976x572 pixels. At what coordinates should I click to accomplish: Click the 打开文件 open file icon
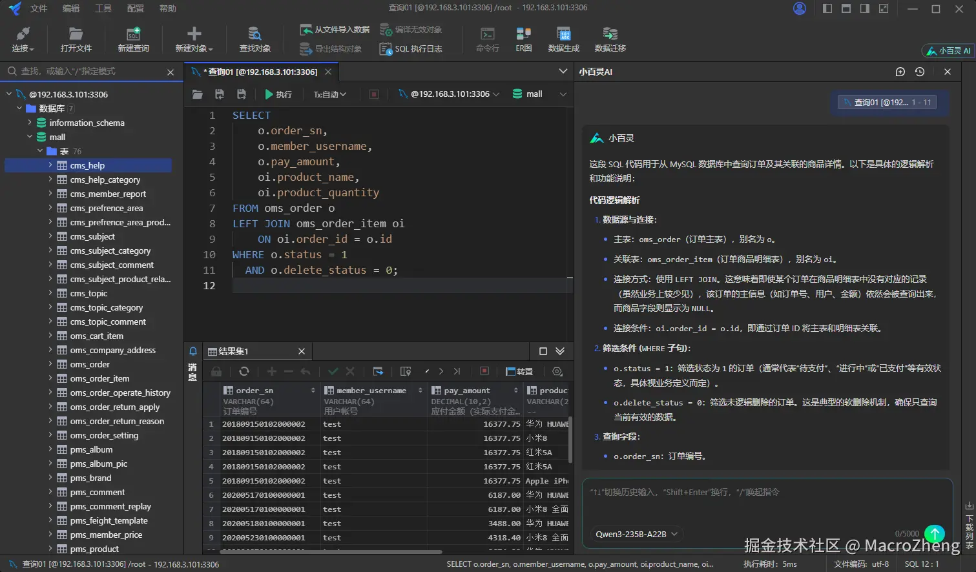(76, 39)
